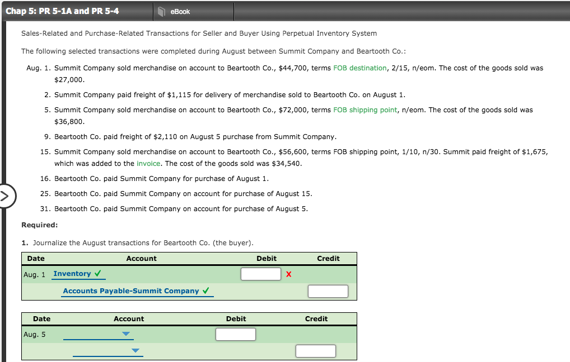Image resolution: width=570 pixels, height=362 pixels.
Task: Click the Aug. 25 transaction line text
Action: (x=183, y=194)
